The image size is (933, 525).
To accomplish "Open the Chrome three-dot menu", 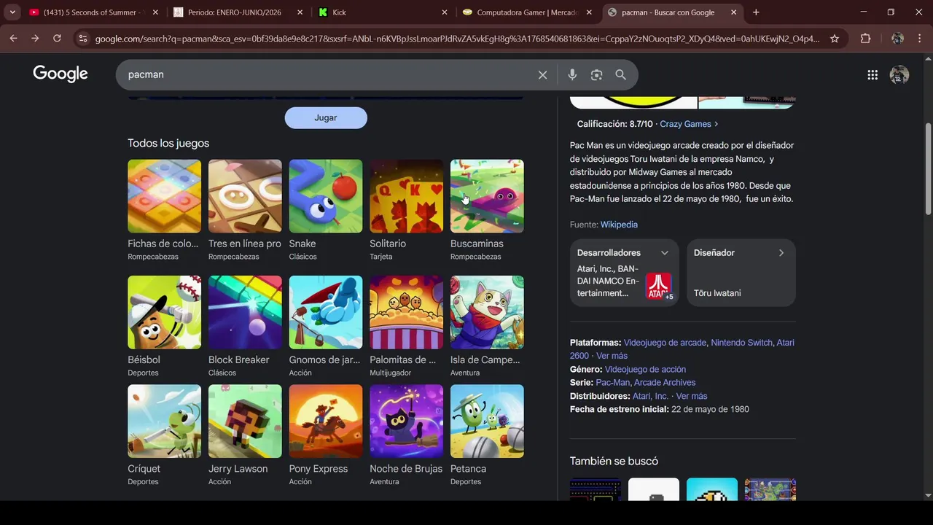I will pos(920,39).
